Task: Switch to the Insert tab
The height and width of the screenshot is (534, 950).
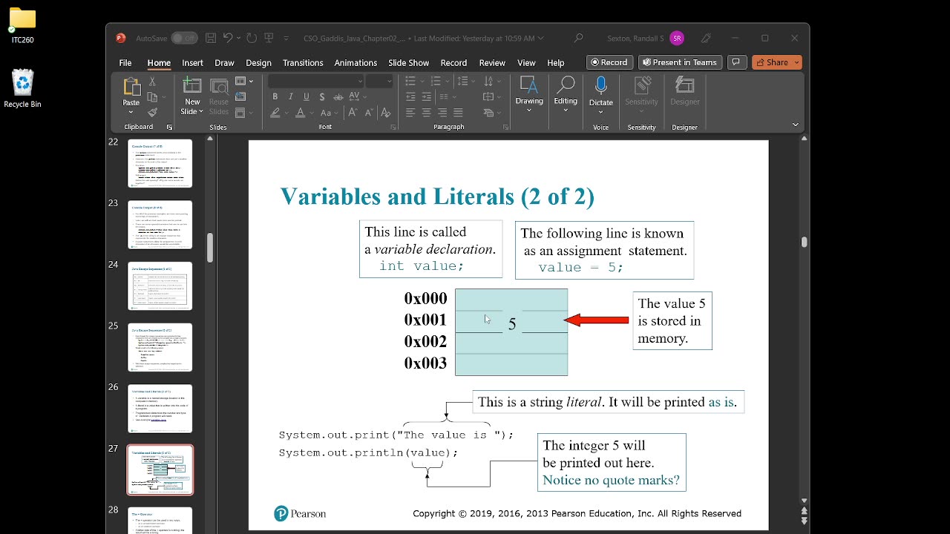Action: pos(192,63)
